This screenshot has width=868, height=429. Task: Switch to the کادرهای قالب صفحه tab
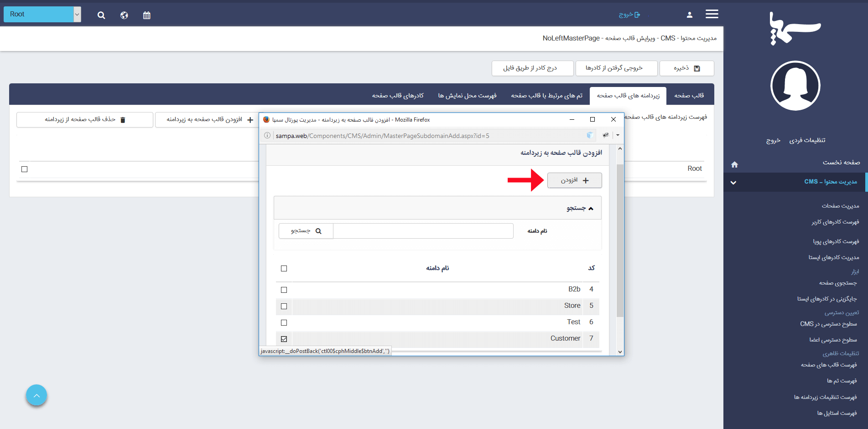click(398, 96)
